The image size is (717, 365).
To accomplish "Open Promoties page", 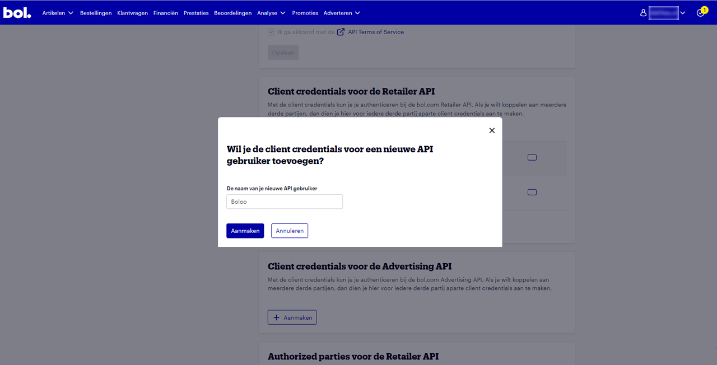I will click(305, 13).
